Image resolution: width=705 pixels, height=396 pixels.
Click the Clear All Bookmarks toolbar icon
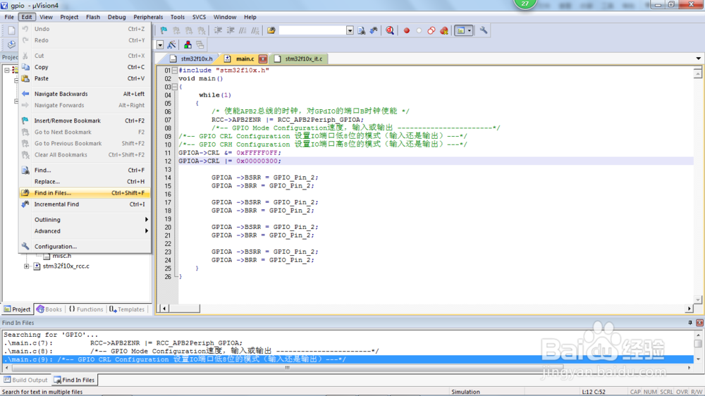point(202,30)
